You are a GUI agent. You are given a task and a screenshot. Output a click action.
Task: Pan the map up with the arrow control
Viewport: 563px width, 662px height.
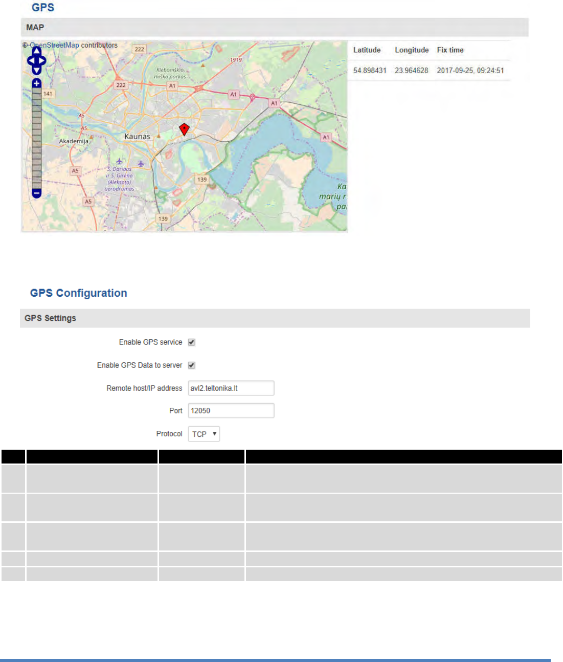pos(36,51)
